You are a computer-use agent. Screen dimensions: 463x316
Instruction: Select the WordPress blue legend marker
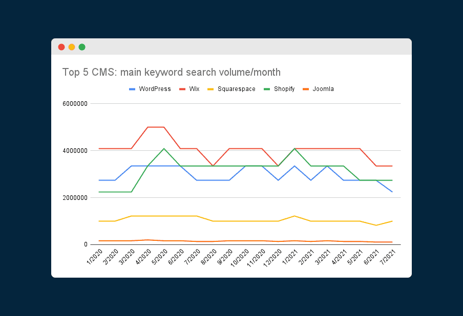[132, 88]
